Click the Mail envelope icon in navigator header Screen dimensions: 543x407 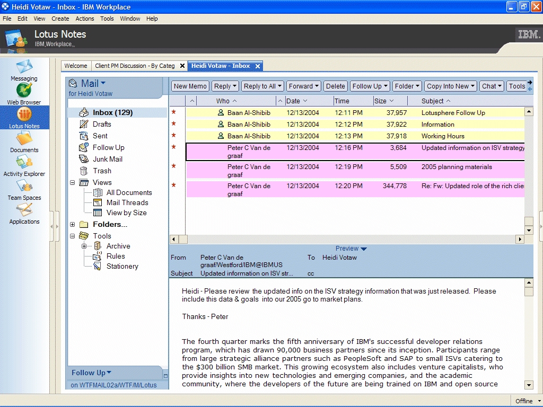point(73,83)
